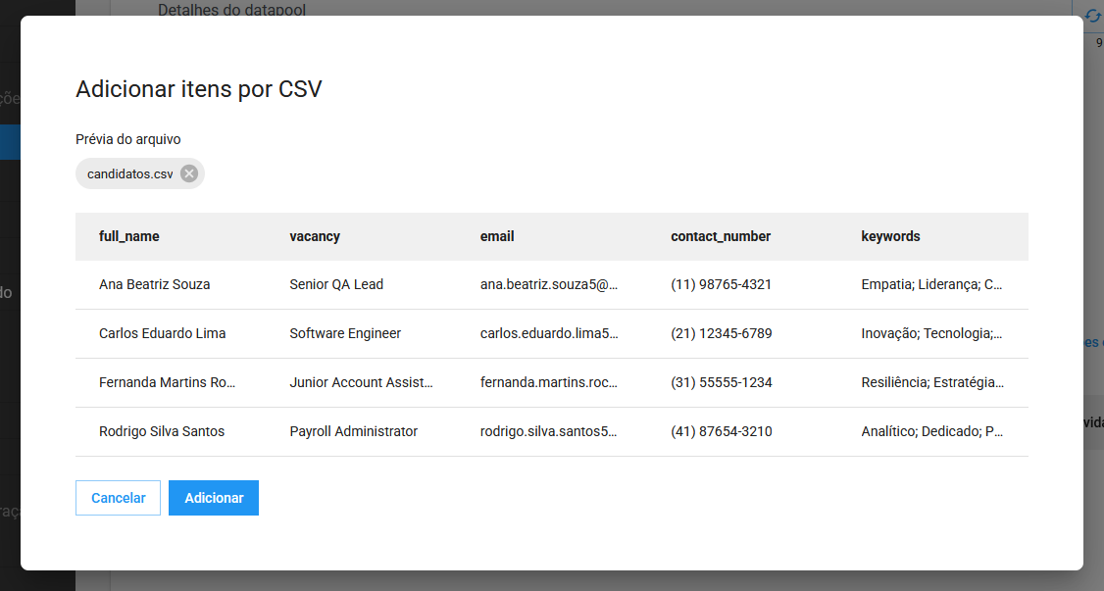Remove the candidatos.csv file chip
This screenshot has height=591, width=1104.
point(189,173)
